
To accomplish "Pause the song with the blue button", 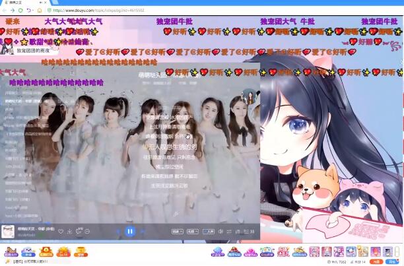I will coord(130,231).
